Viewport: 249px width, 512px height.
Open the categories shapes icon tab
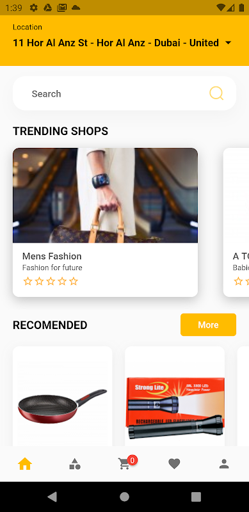pyautogui.click(x=74, y=463)
